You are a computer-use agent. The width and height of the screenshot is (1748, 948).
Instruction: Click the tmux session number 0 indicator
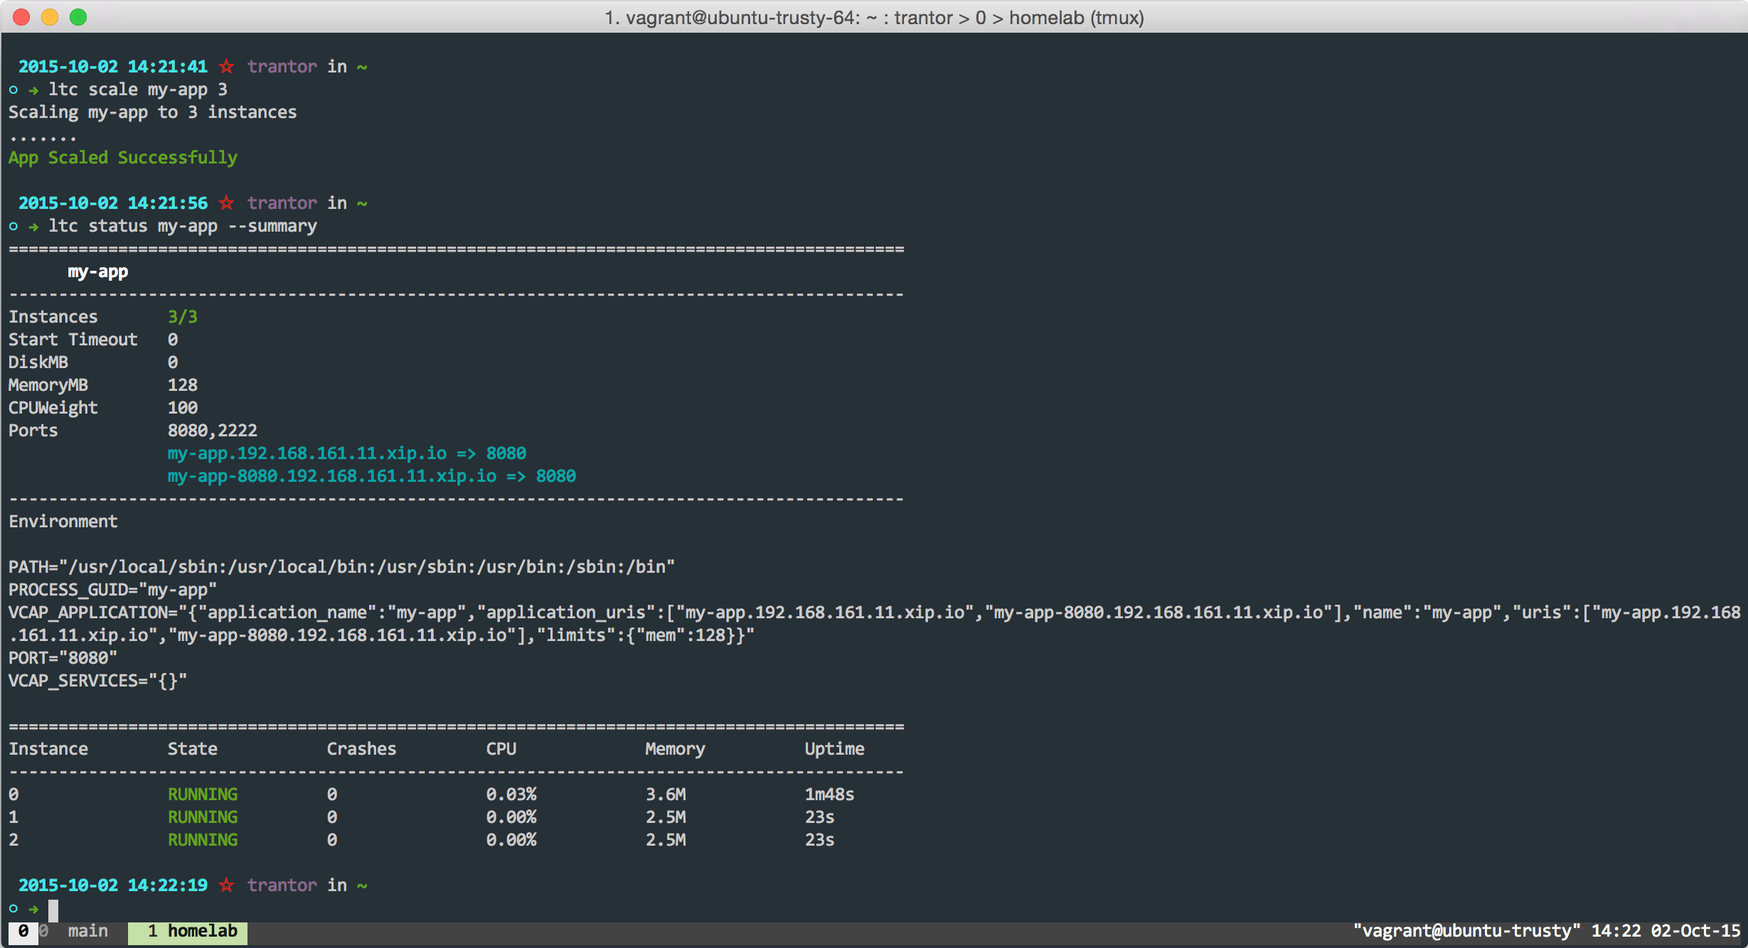pos(23,932)
